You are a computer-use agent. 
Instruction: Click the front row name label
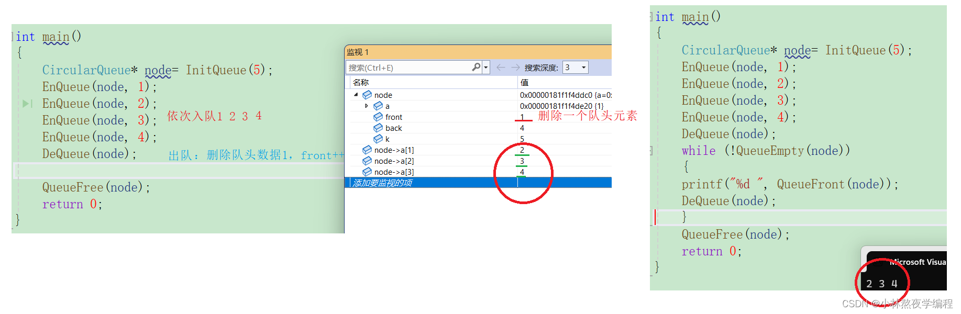(394, 117)
